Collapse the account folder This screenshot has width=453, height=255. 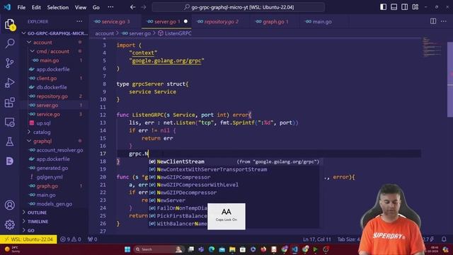tap(55, 42)
